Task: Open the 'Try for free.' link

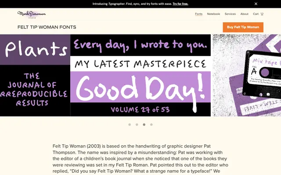Action: click(x=180, y=4)
